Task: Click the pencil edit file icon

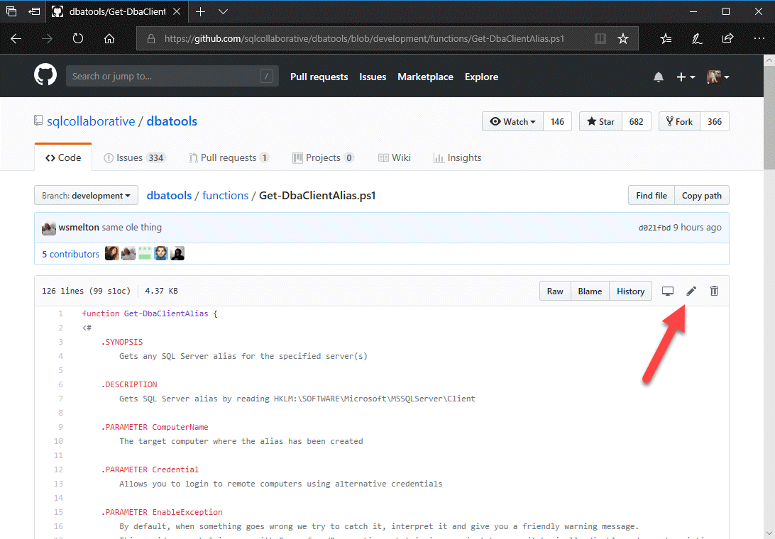Action: tap(691, 291)
